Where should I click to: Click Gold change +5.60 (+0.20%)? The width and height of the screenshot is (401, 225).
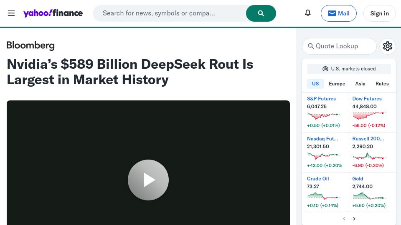pyautogui.click(x=369, y=205)
